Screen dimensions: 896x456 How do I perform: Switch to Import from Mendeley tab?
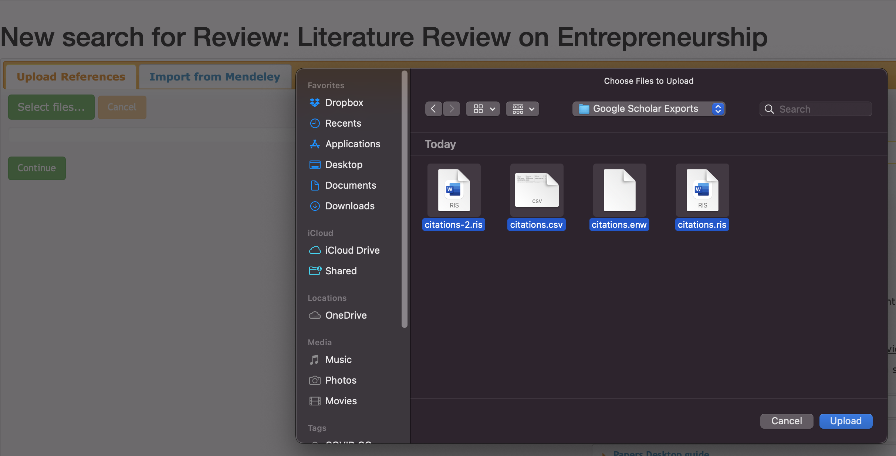coord(215,77)
